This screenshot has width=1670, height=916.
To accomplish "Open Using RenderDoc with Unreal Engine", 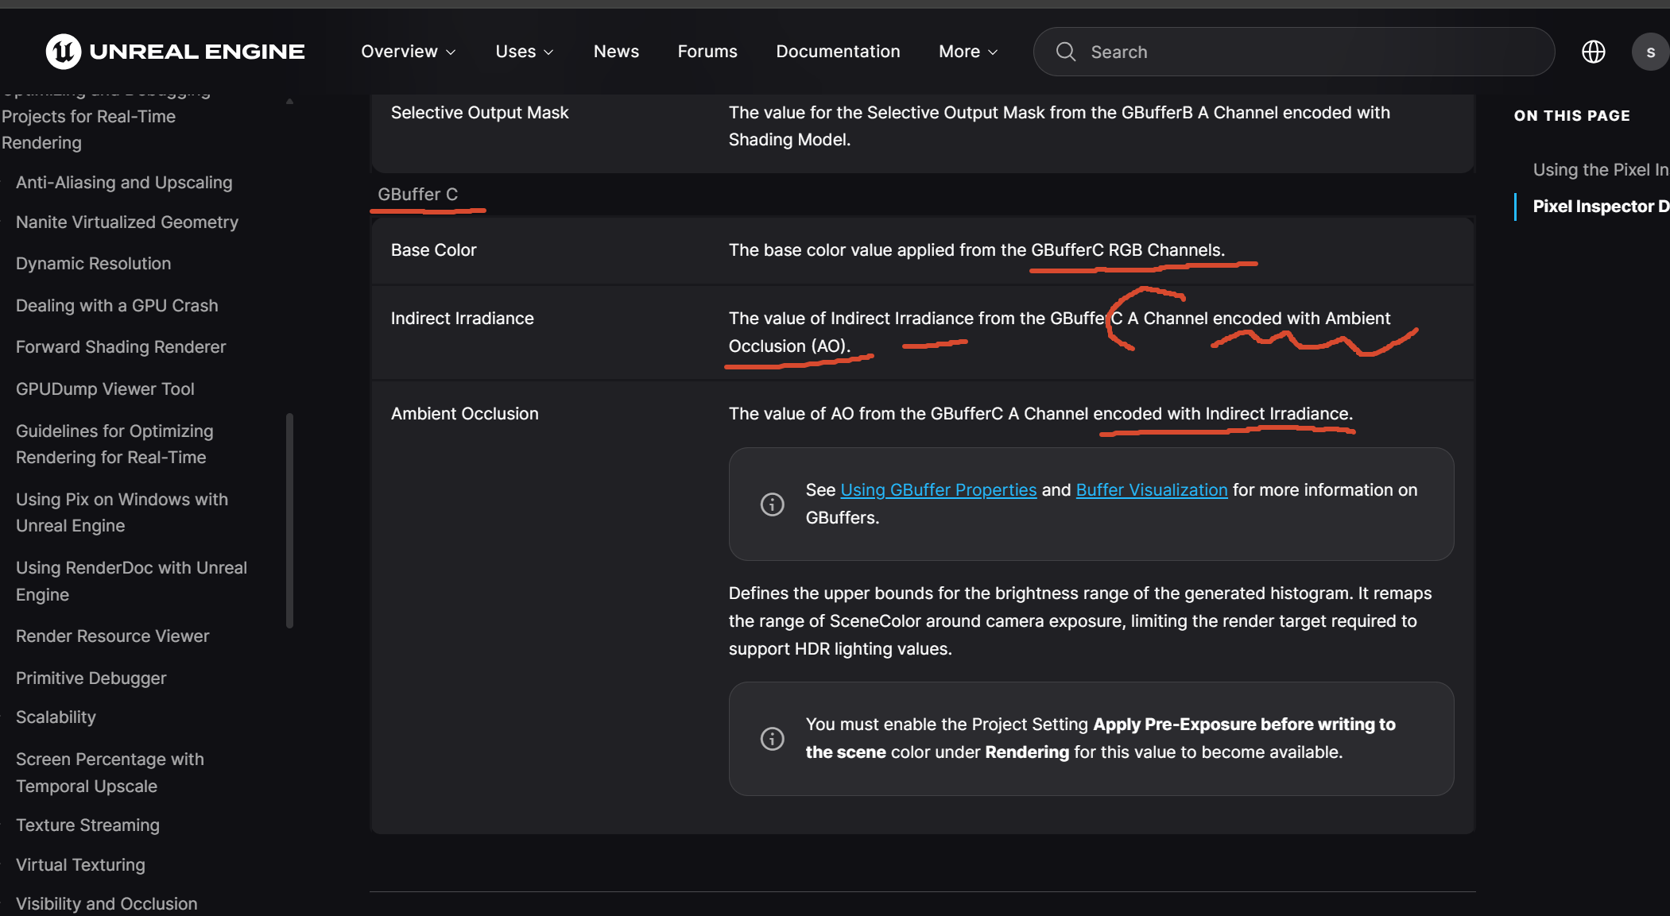I will [131, 581].
